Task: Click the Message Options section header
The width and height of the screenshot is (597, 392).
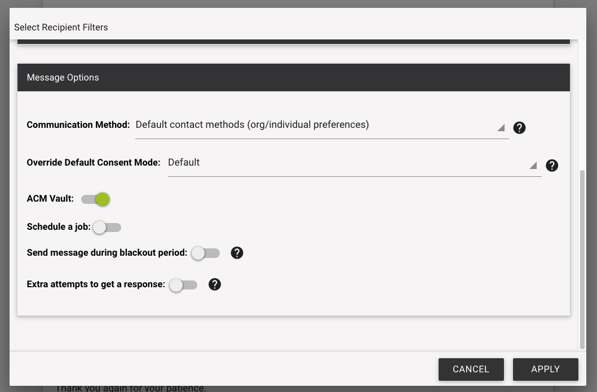Action: [x=294, y=78]
